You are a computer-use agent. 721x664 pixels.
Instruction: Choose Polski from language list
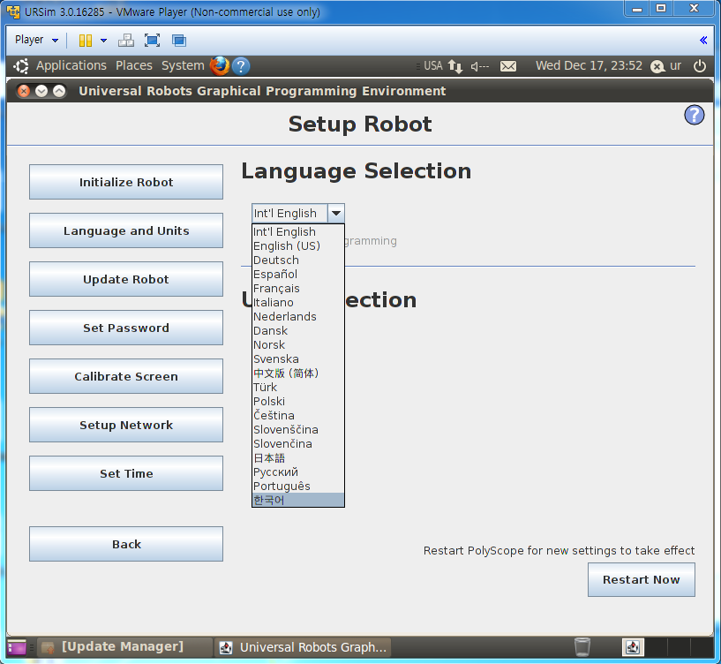click(298, 401)
